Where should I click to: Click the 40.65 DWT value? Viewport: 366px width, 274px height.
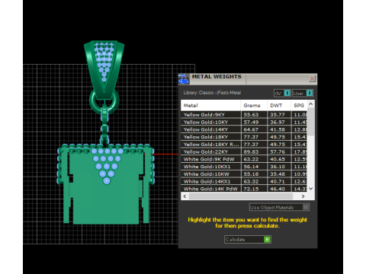(278, 159)
